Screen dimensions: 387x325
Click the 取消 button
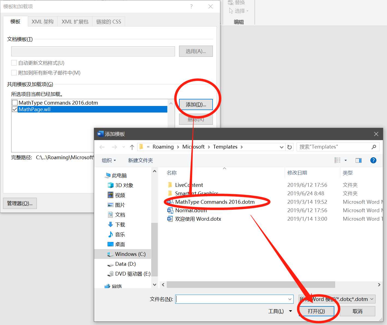point(357,311)
